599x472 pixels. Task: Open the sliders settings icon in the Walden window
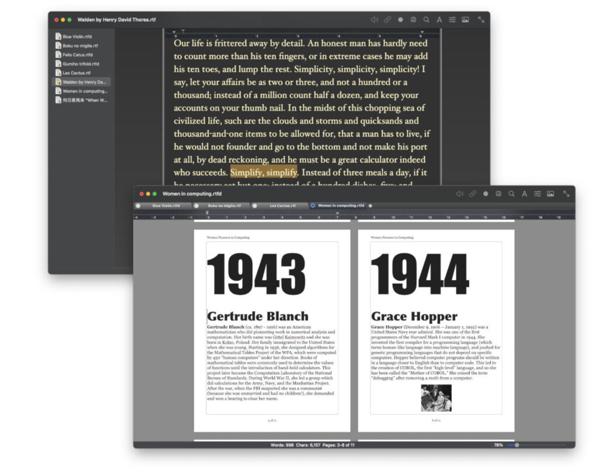pyautogui.click(x=452, y=19)
